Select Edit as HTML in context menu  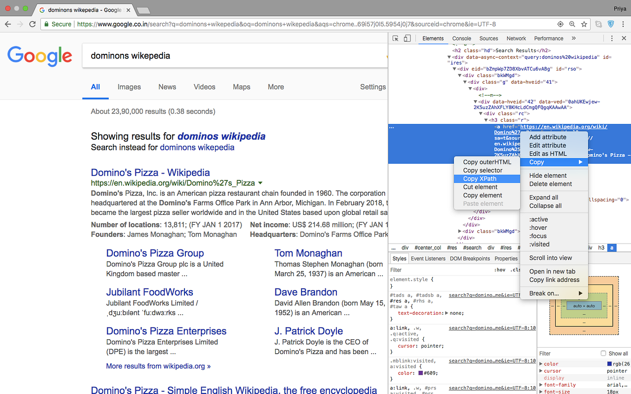(x=554, y=154)
